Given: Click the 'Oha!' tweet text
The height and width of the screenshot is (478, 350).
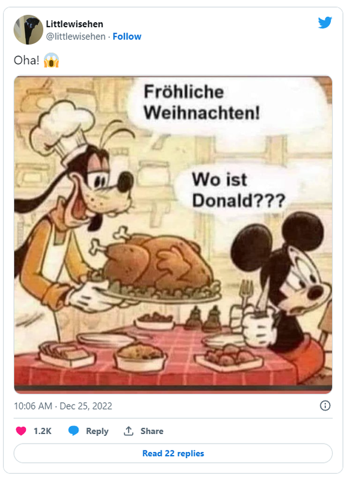Looking at the screenshot, I should pyautogui.click(x=26, y=60).
